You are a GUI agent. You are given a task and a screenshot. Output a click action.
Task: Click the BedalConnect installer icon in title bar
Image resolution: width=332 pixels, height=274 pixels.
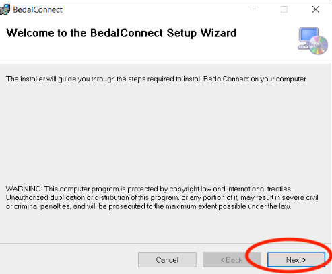click(5, 9)
